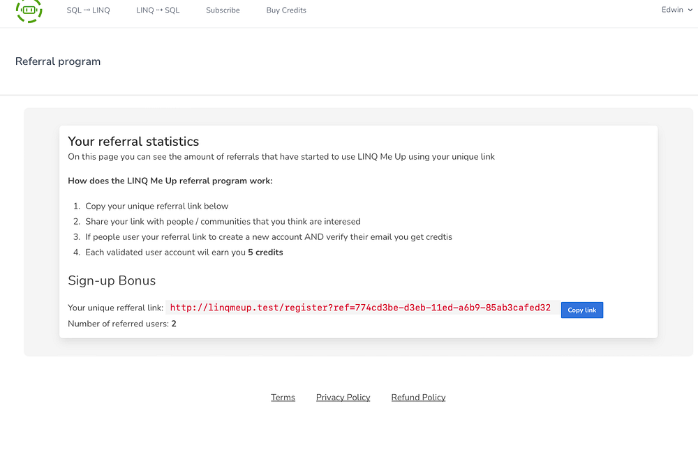Viewport: 698px width, 452px height.
Task: Open the Subscribe menu item
Action: point(223,10)
